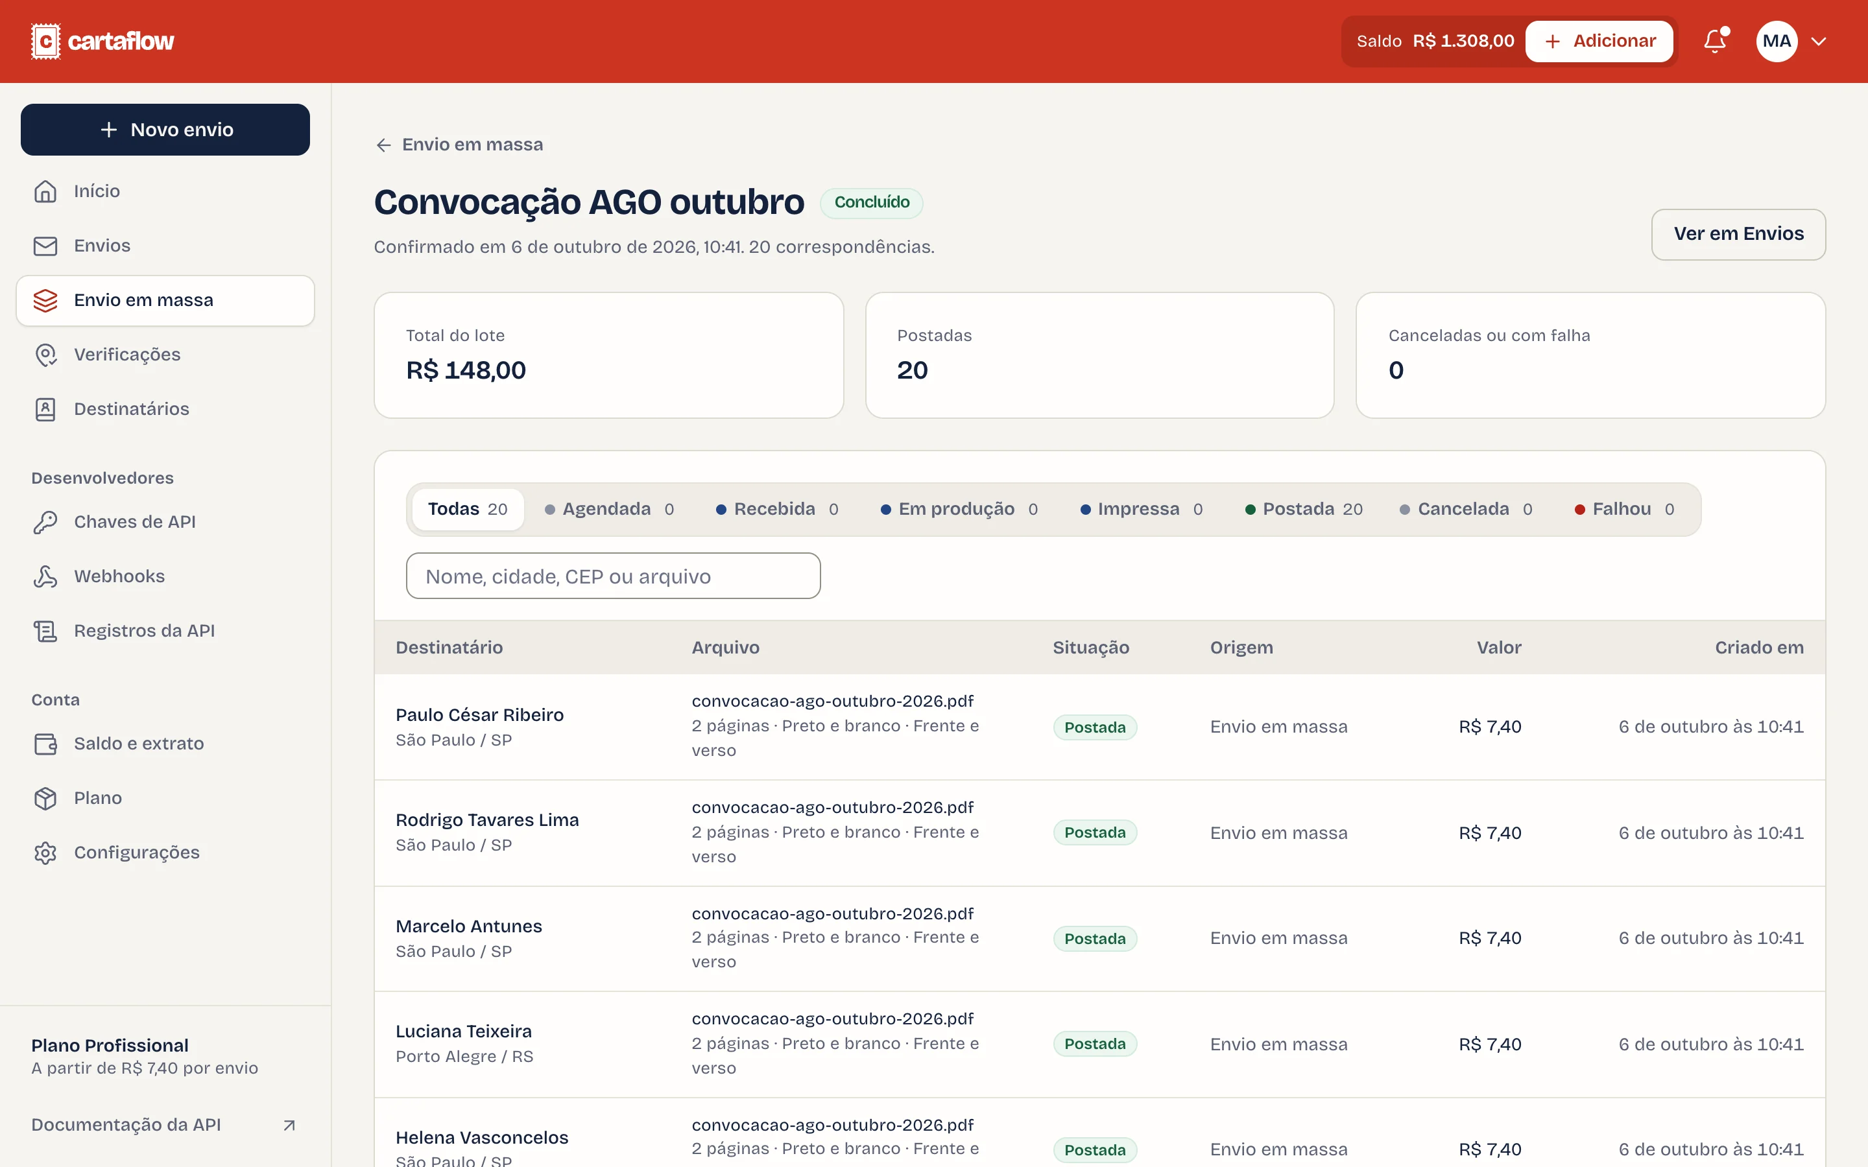Open Destinatários via the contact book icon
Viewport: 1868px width, 1167px height.
tap(45, 409)
